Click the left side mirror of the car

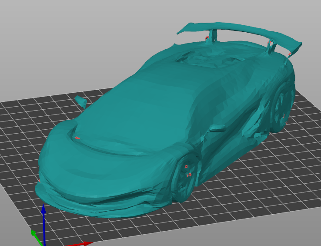pyautogui.click(x=80, y=102)
